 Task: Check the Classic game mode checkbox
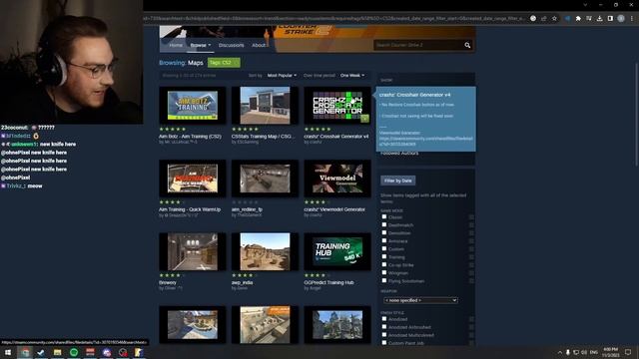point(383,217)
